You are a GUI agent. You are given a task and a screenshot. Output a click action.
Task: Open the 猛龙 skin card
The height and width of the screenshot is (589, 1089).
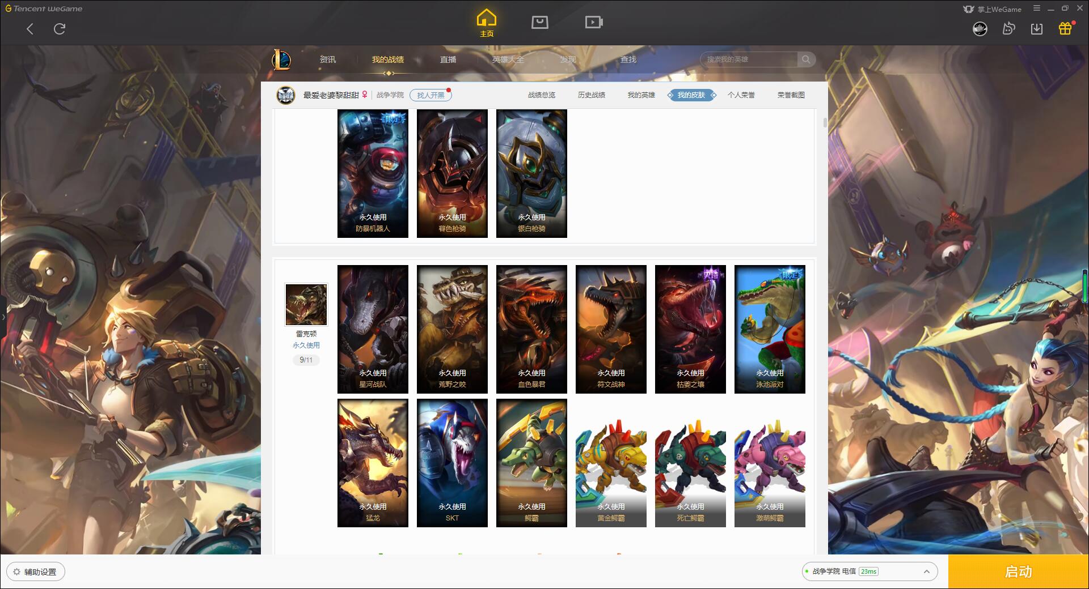click(373, 463)
